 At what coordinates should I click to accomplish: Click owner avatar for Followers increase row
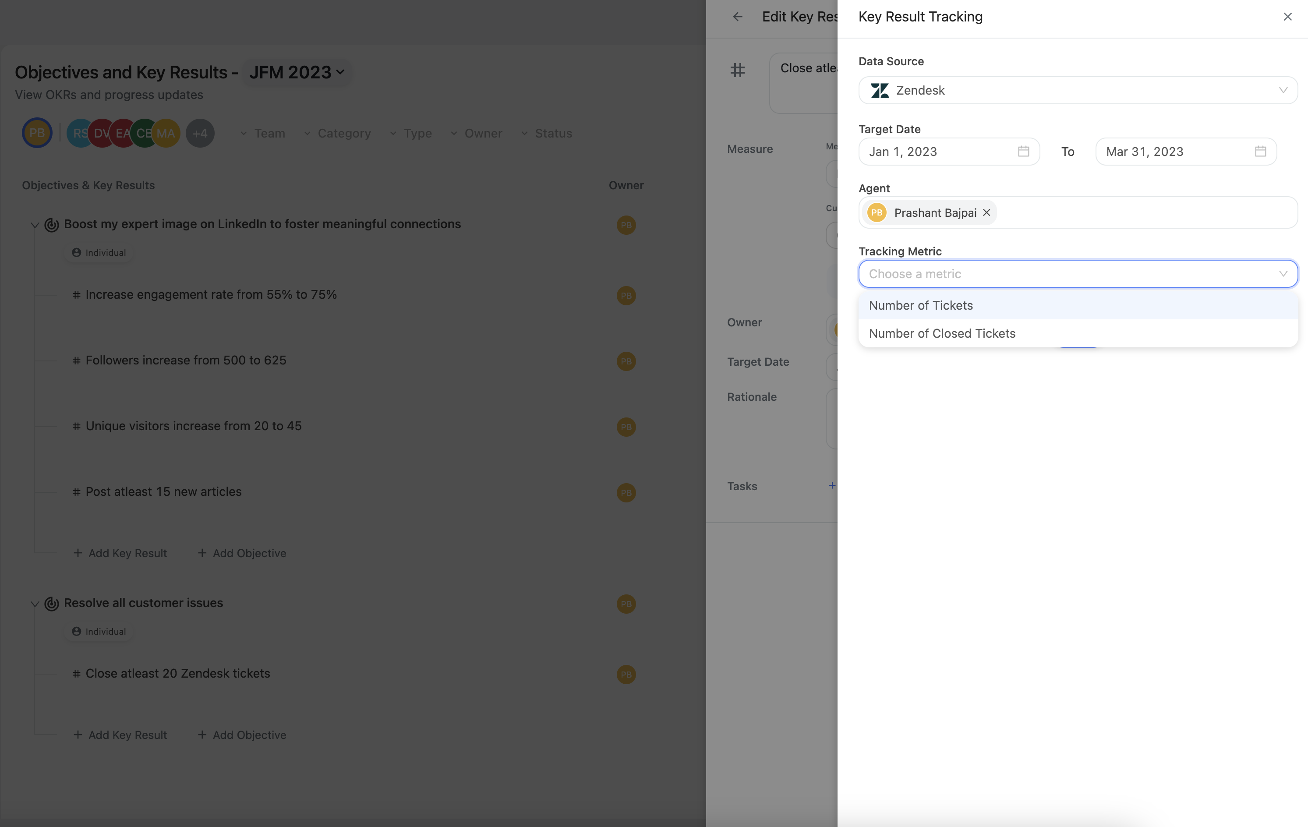(626, 362)
